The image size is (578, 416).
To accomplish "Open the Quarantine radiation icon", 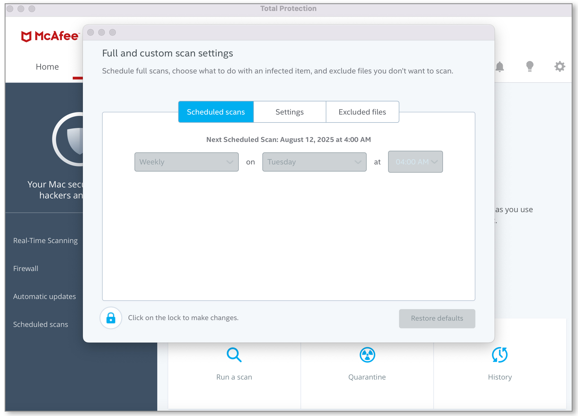I will [x=367, y=355].
